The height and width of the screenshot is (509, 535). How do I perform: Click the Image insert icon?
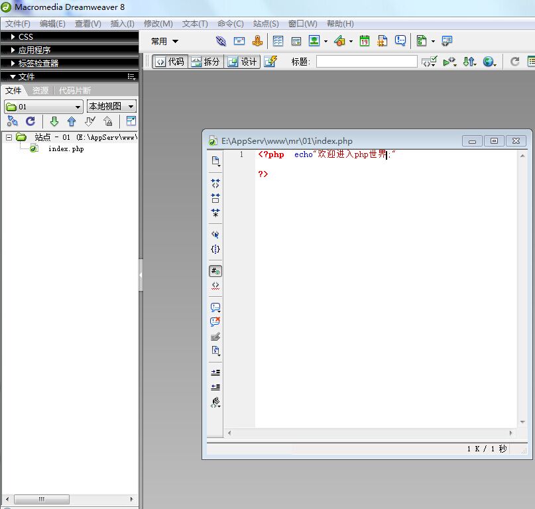314,41
